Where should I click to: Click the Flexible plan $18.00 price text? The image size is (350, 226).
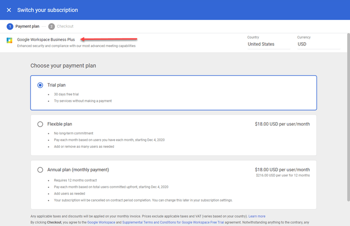point(282,124)
